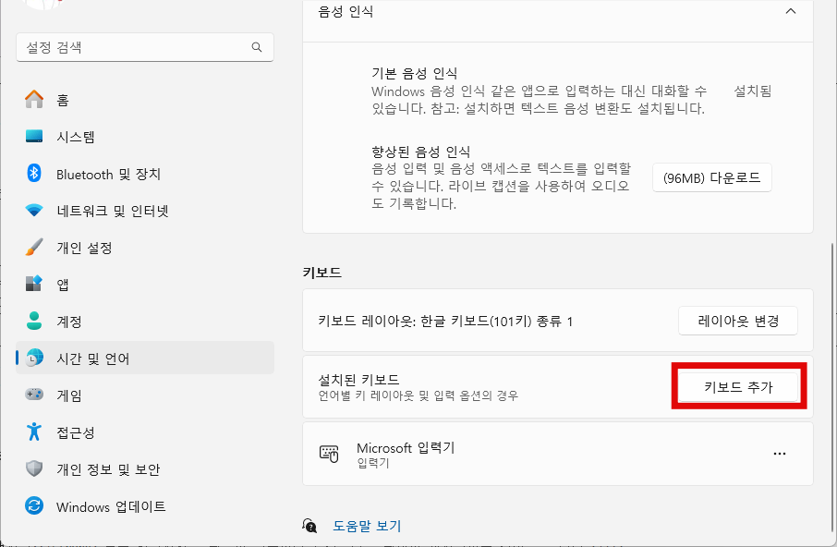Click the (96MB) 다운로드 button
Image resolution: width=837 pixels, height=547 pixels.
click(711, 177)
